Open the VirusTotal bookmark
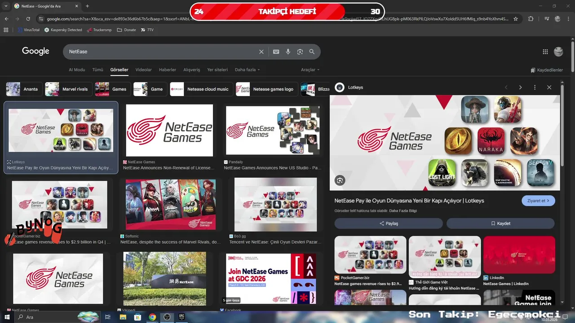Image resolution: width=575 pixels, height=323 pixels. coord(28,30)
